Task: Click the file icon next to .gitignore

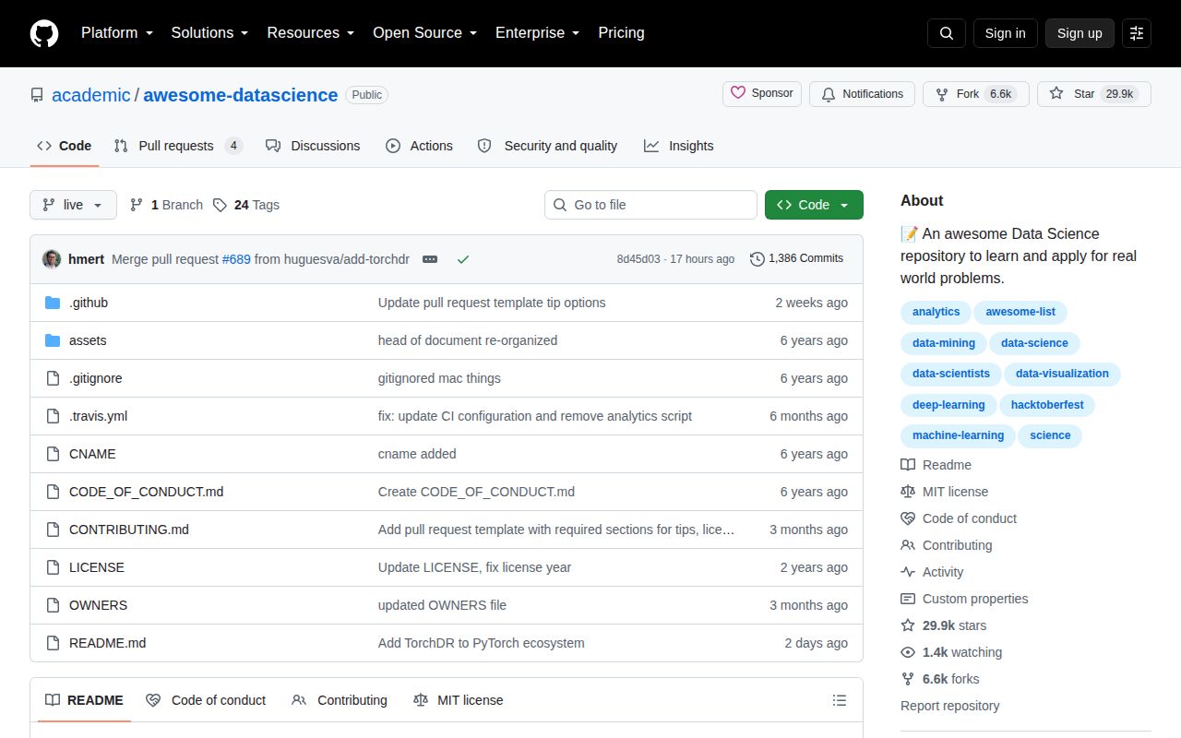Action: point(53,378)
